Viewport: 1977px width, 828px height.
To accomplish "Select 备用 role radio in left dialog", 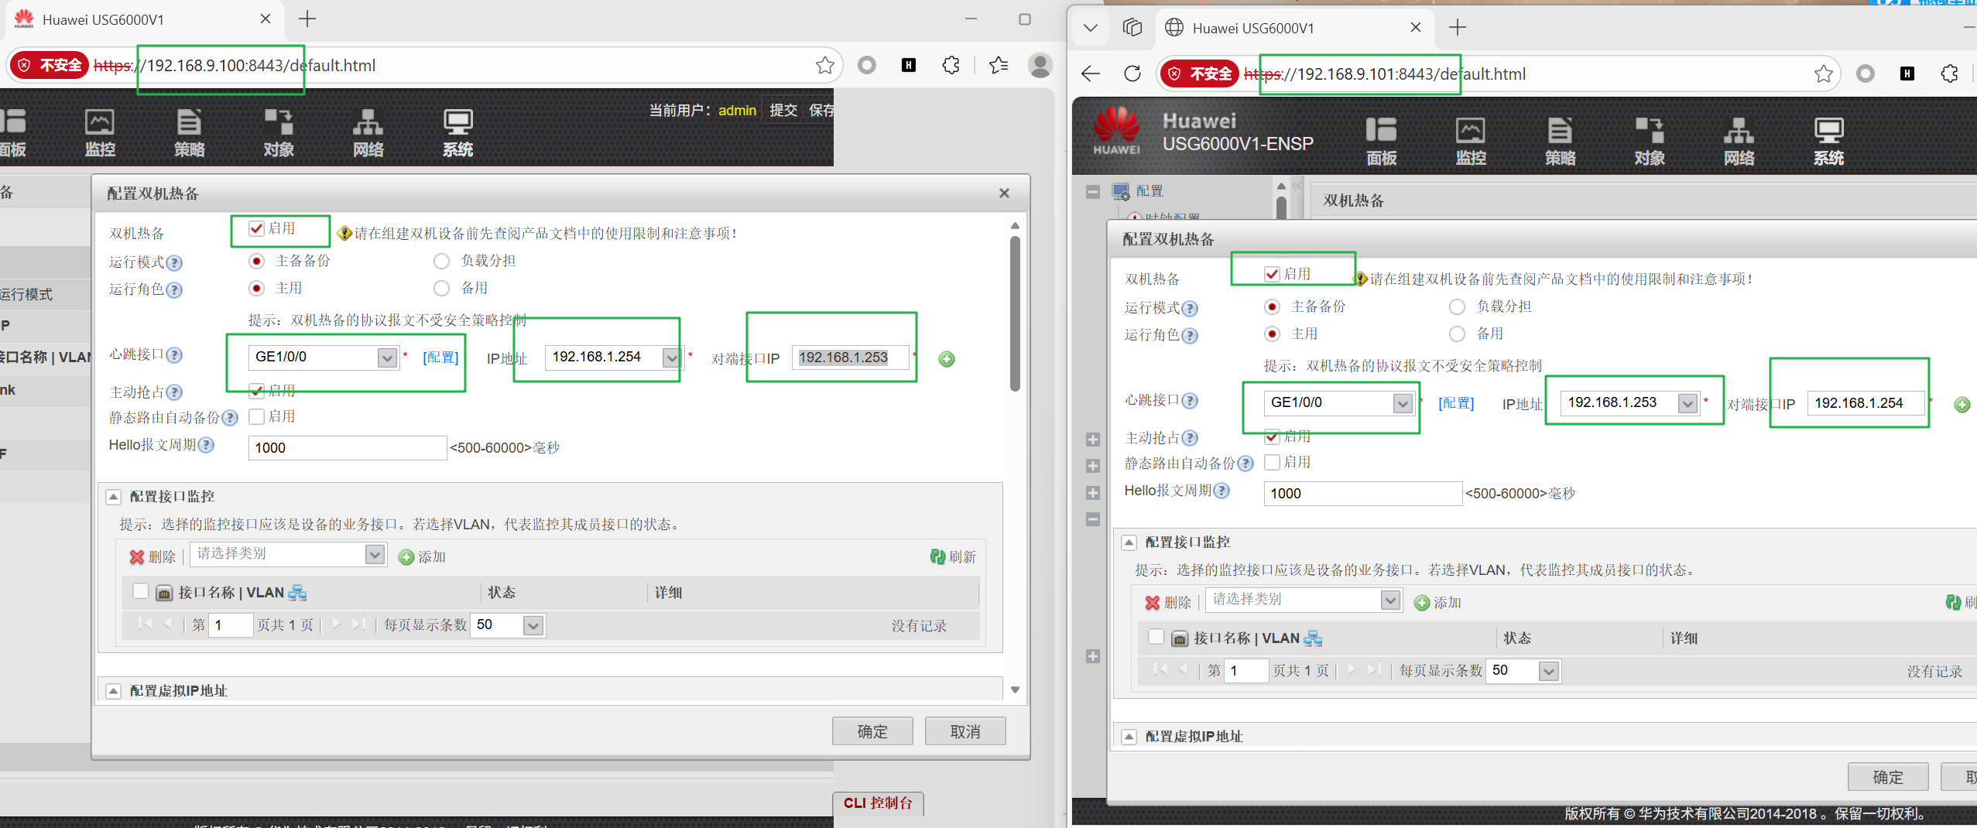I will [x=441, y=289].
